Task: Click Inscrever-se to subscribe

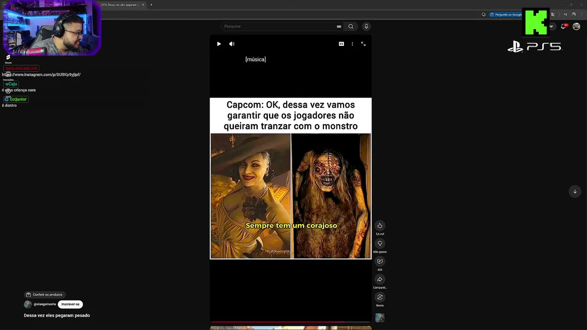Action: point(70,304)
